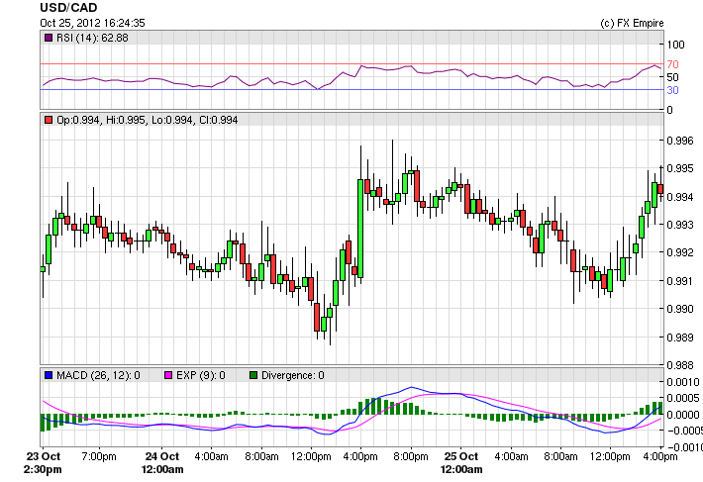Screen dimensions: 703x482
Task: Click the RSI axis value 100
Action: tap(675, 45)
